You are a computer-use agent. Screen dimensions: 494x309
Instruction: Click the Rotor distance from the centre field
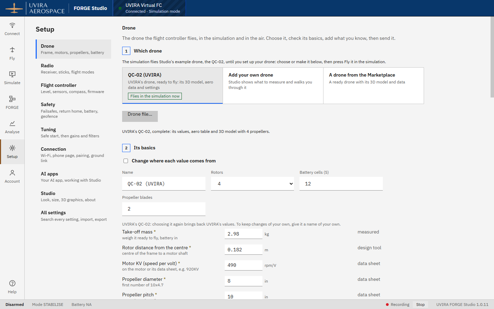pyautogui.click(x=244, y=250)
